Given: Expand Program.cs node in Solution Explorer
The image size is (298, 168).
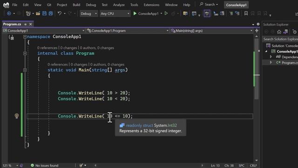Looking at the screenshot, I should click(271, 63).
